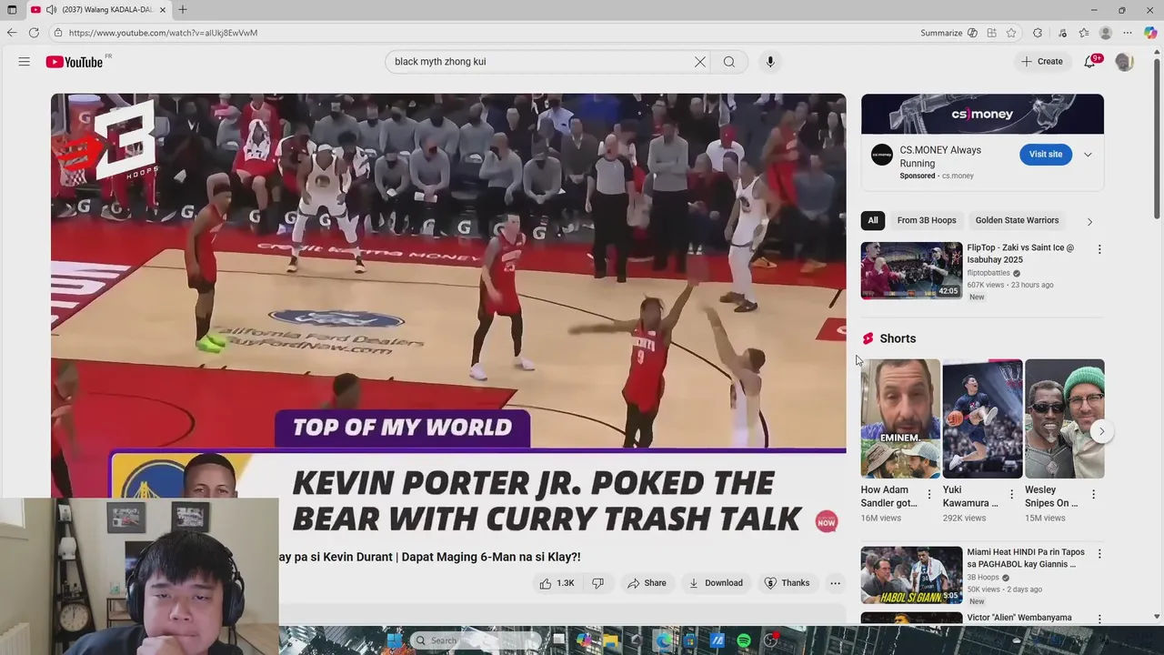Open options for Adam Sandler short
1164x655 pixels.
pos(928,494)
